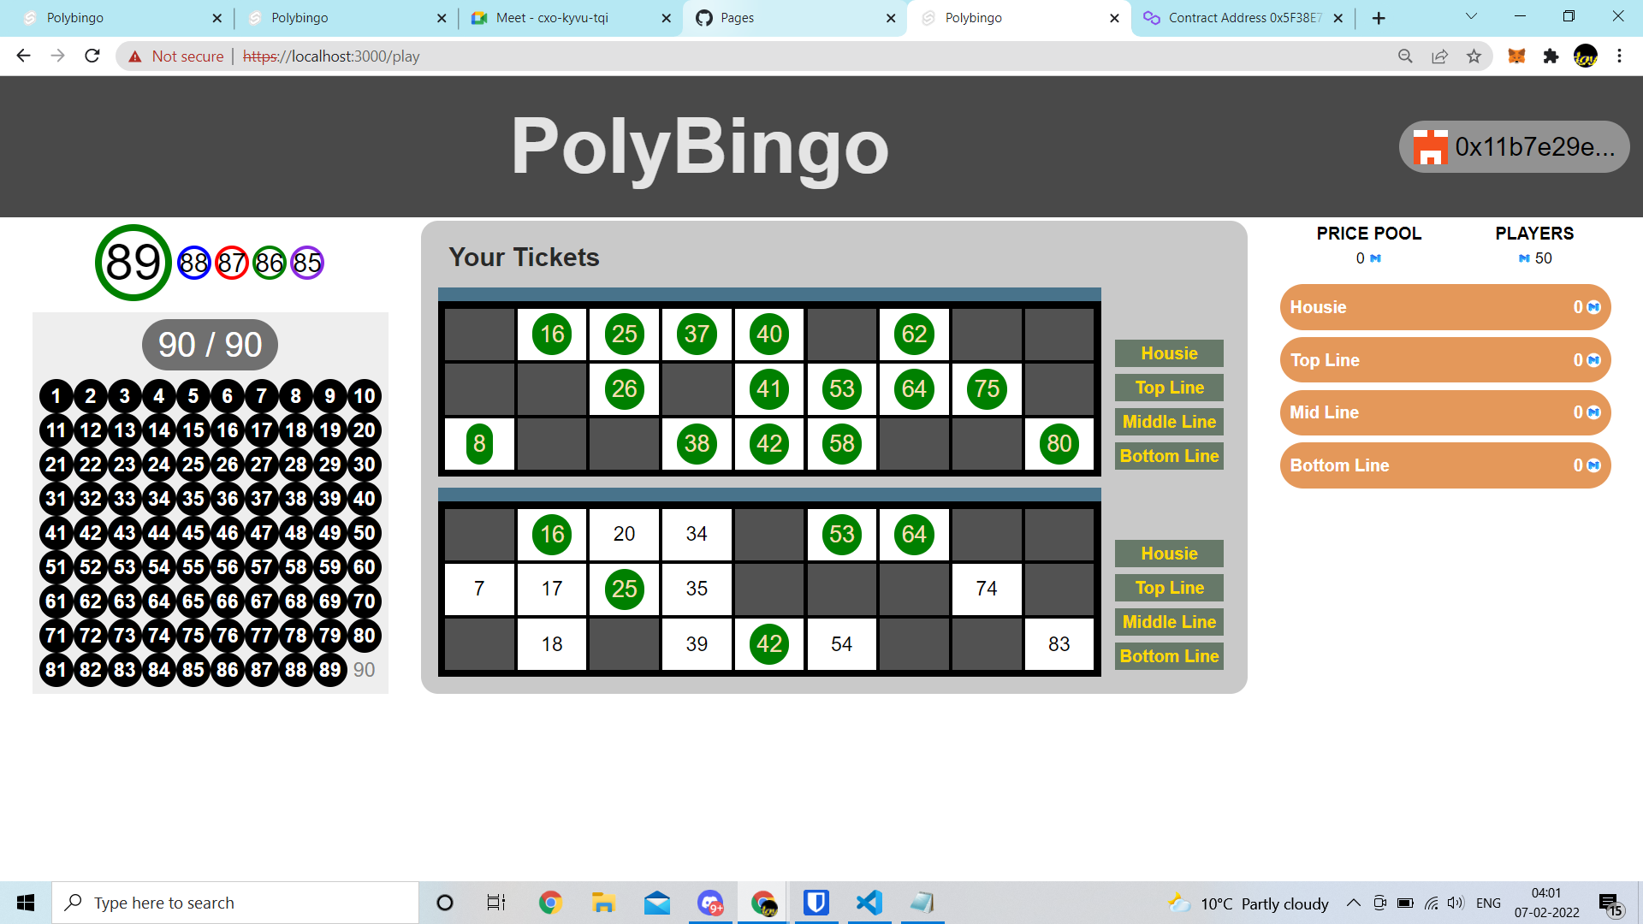
Task: Click the green-ringed 86 ball
Action: pyautogui.click(x=270, y=263)
